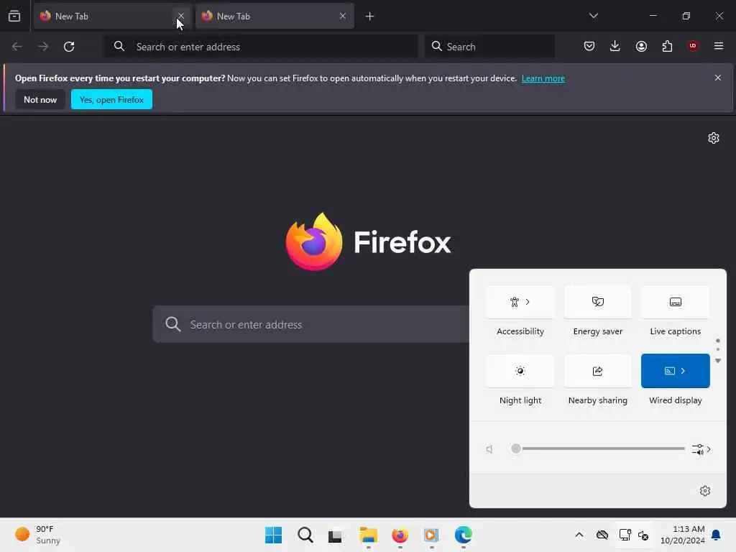
Task: Open Firefox View recent browsing icon
Action: (x=14, y=16)
